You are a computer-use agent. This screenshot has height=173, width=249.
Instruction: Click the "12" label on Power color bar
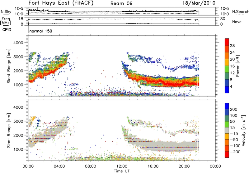click(x=232, y=73)
